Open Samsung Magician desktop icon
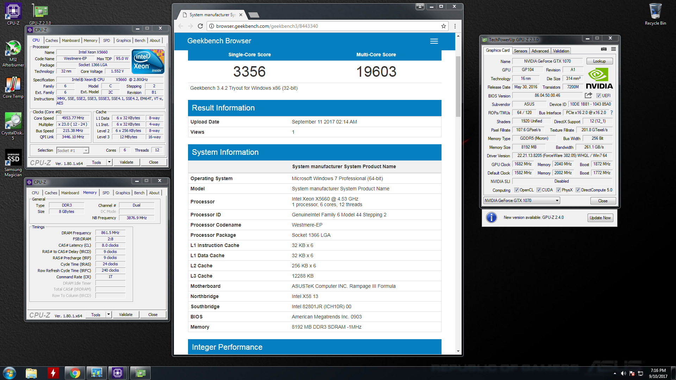The image size is (676, 380). (13, 163)
